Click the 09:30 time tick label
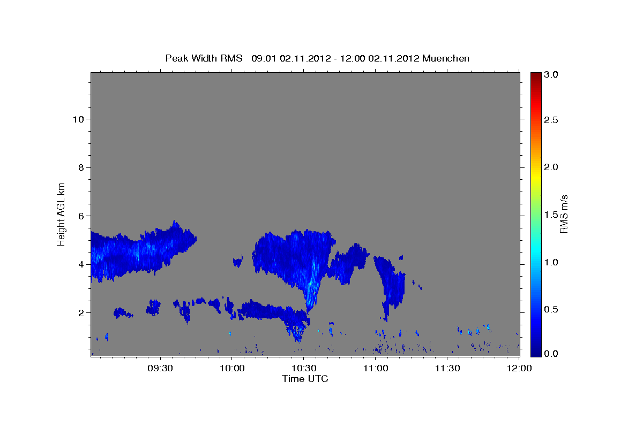643x428 pixels. point(160,368)
